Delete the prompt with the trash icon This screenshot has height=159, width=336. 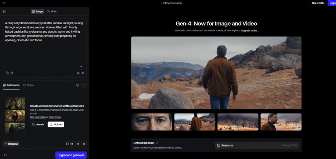tap(12, 73)
